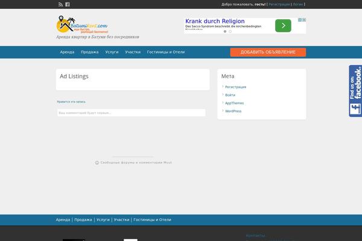Open Аренда in main navigation bar
362x241 pixels.
point(67,52)
